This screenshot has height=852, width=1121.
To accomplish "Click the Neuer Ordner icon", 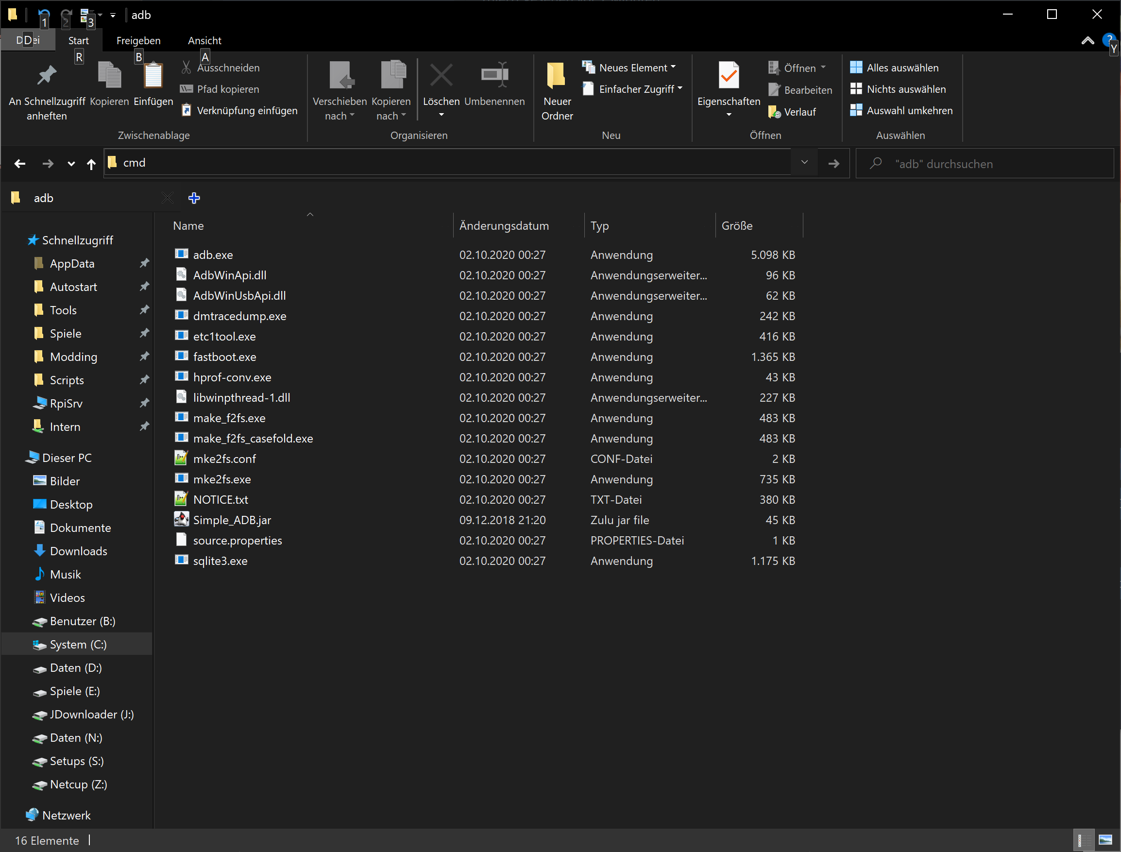I will [557, 76].
